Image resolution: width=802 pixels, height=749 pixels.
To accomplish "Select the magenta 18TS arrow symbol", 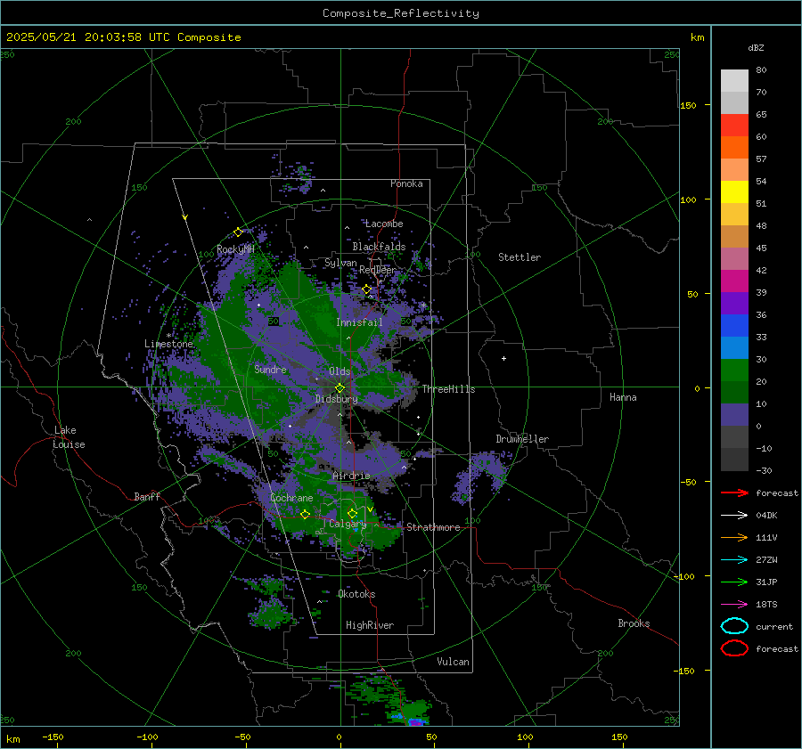I will 734,605.
